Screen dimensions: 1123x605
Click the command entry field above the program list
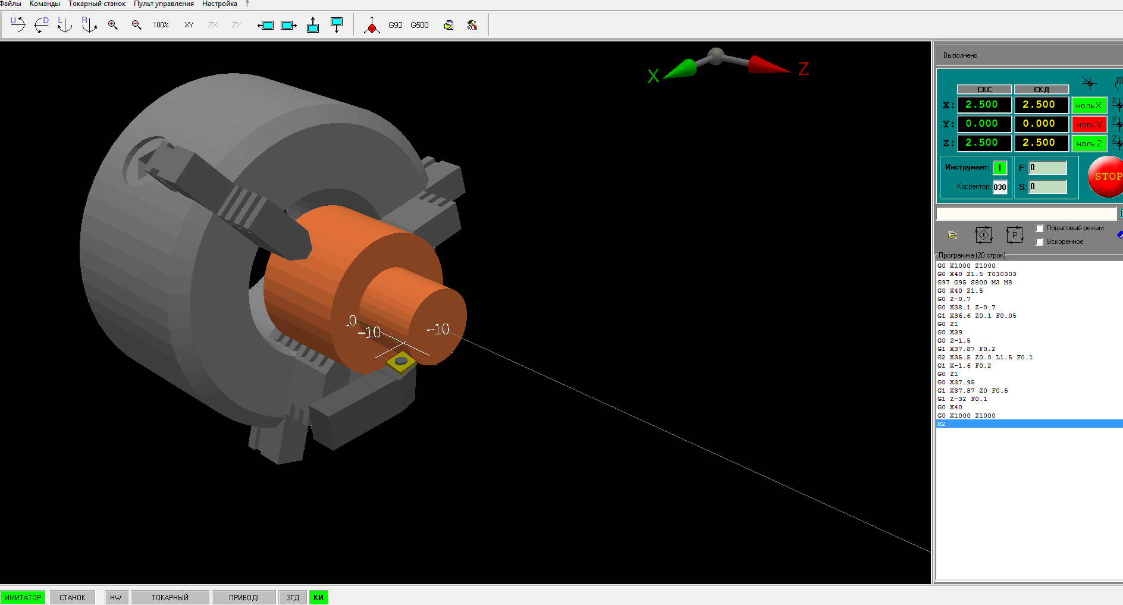click(x=1027, y=214)
